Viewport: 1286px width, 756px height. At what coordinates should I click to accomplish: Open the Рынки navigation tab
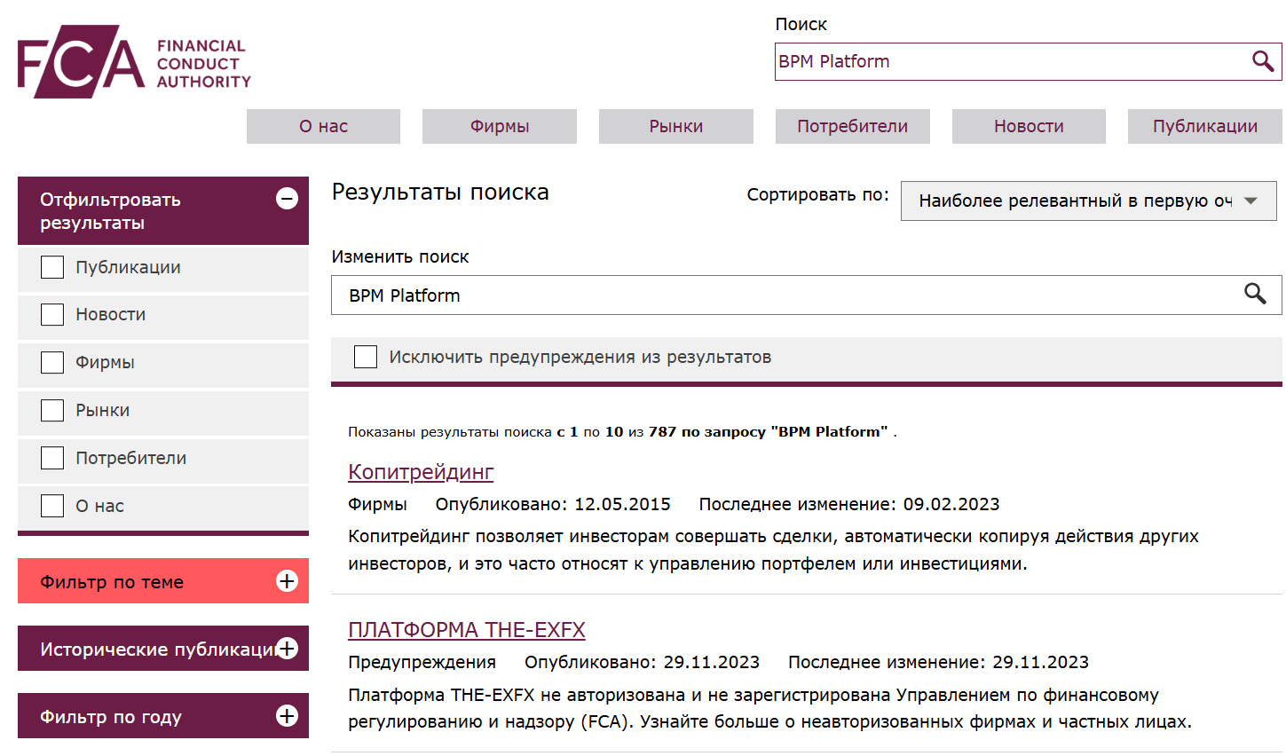tap(675, 126)
